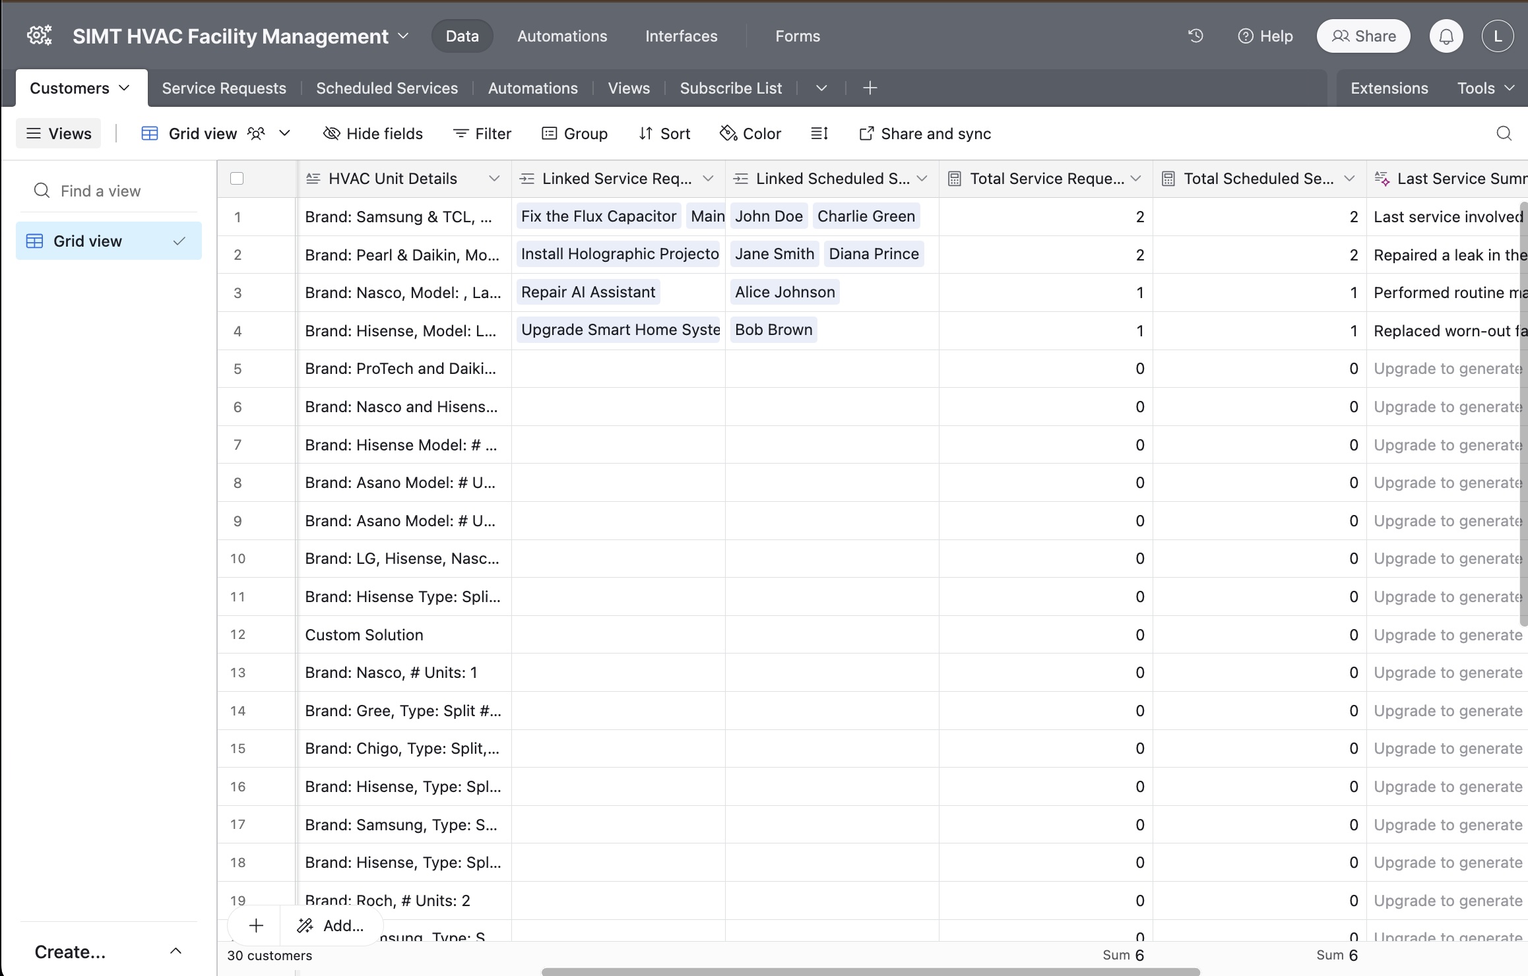The image size is (1528, 976).
Task: Open the Fix the Flux Capacitor linked record
Action: point(598,216)
